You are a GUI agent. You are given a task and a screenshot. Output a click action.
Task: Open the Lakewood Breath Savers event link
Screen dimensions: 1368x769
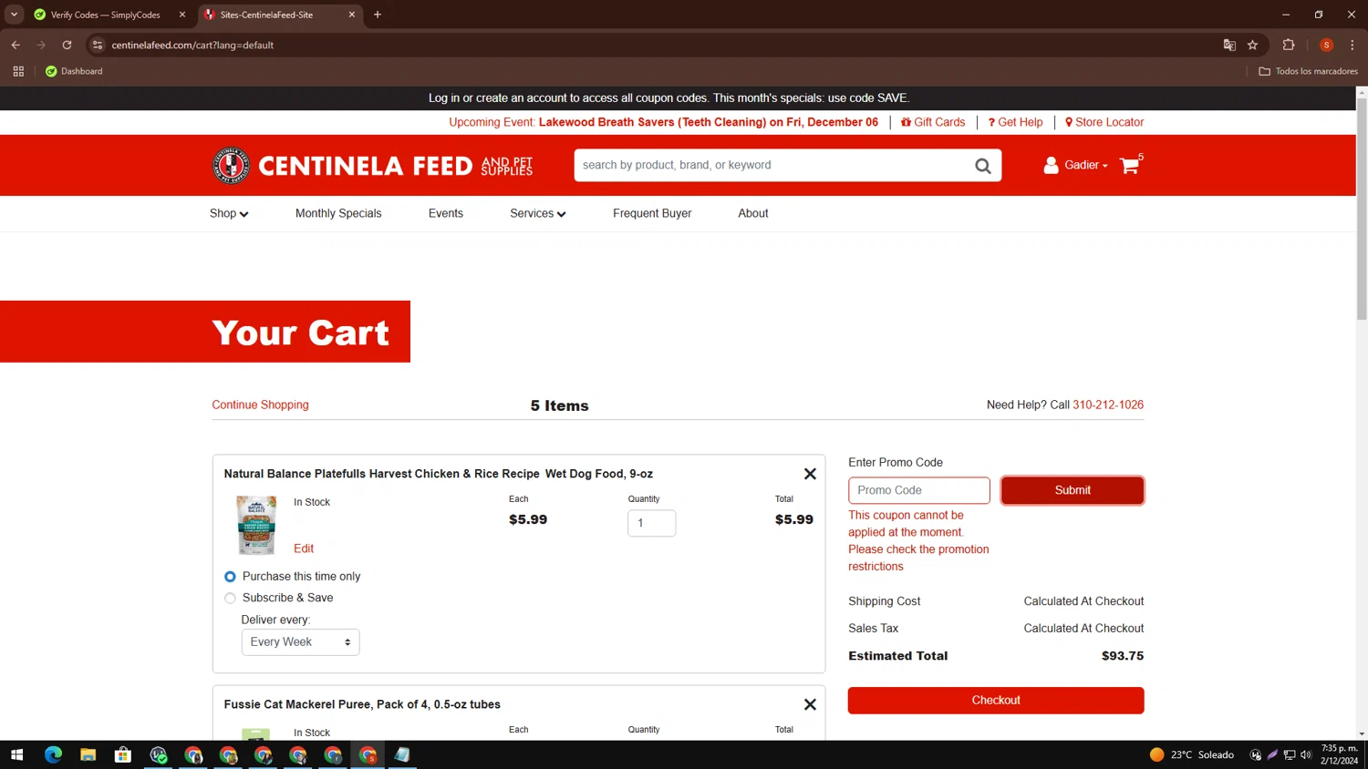tap(709, 122)
